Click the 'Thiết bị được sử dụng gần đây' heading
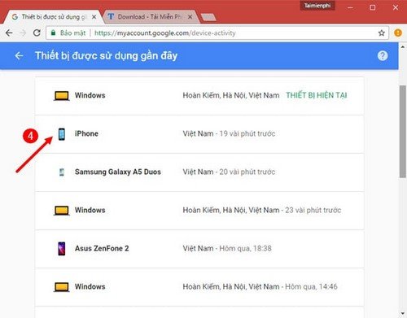Screen dimensions: 407x318 click(106, 55)
